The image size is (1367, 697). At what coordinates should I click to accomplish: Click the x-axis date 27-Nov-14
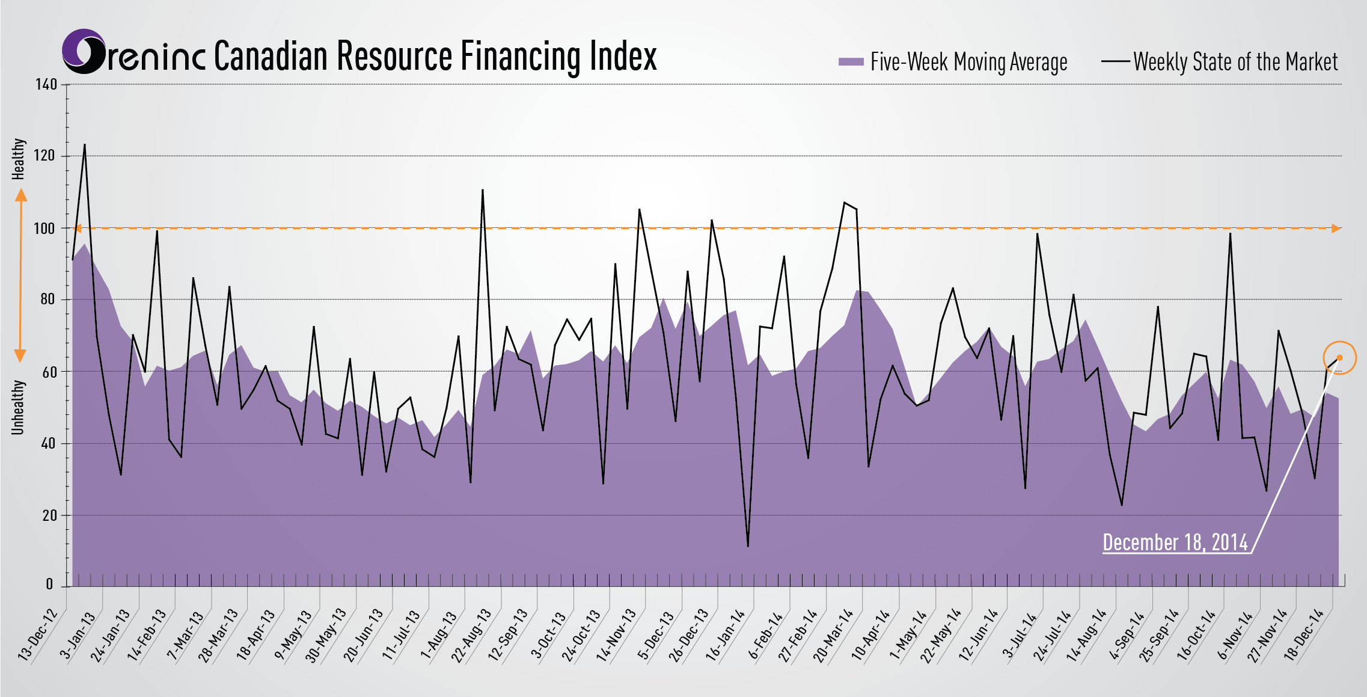tap(1267, 635)
